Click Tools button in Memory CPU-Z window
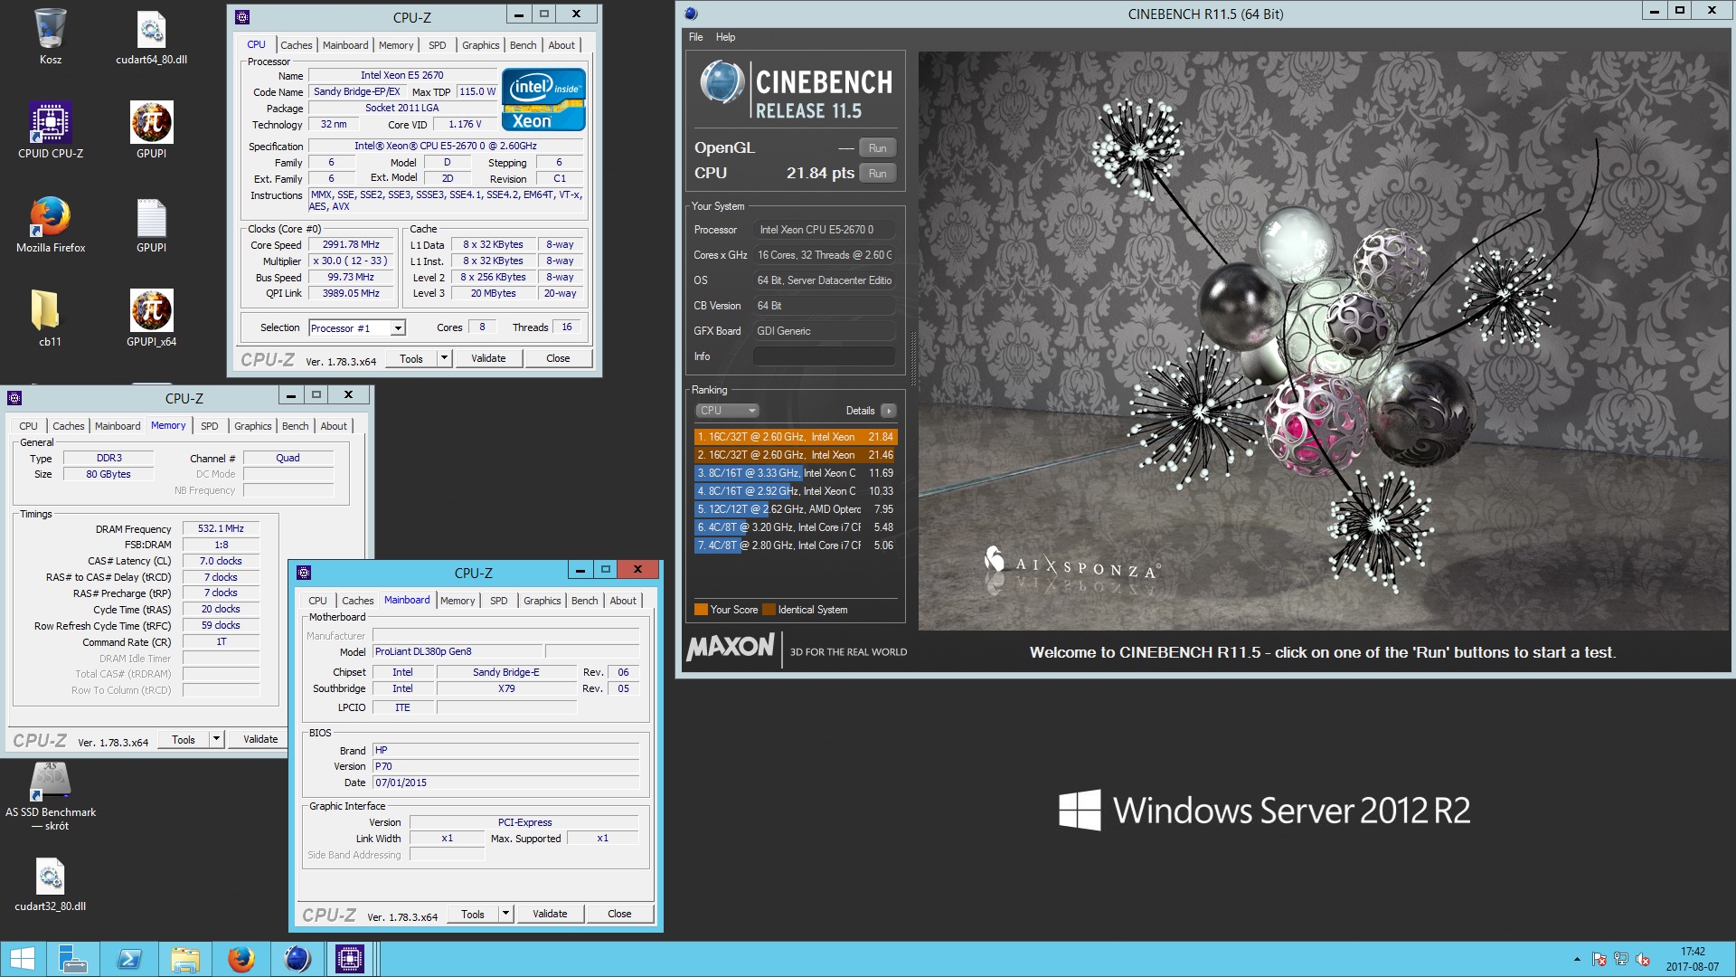This screenshot has height=977, width=1736. pos(184,739)
